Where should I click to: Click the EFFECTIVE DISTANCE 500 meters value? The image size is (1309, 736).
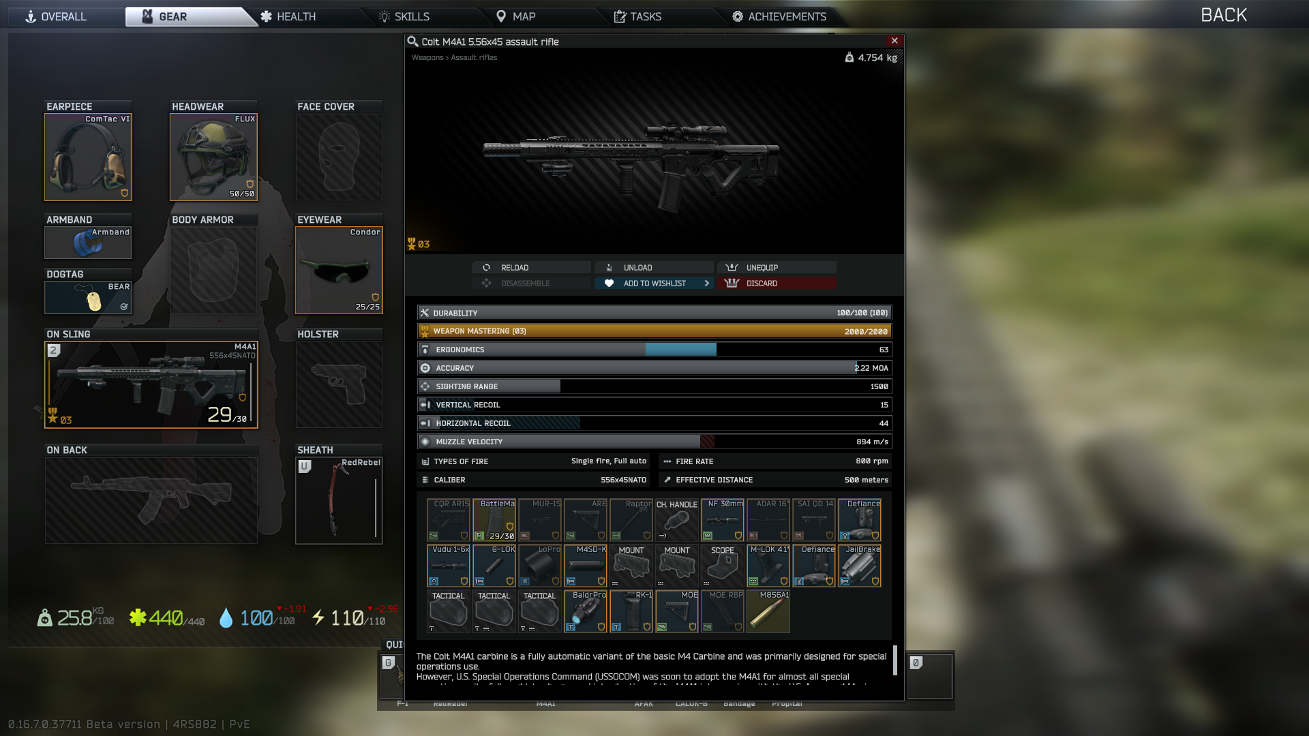(x=867, y=480)
